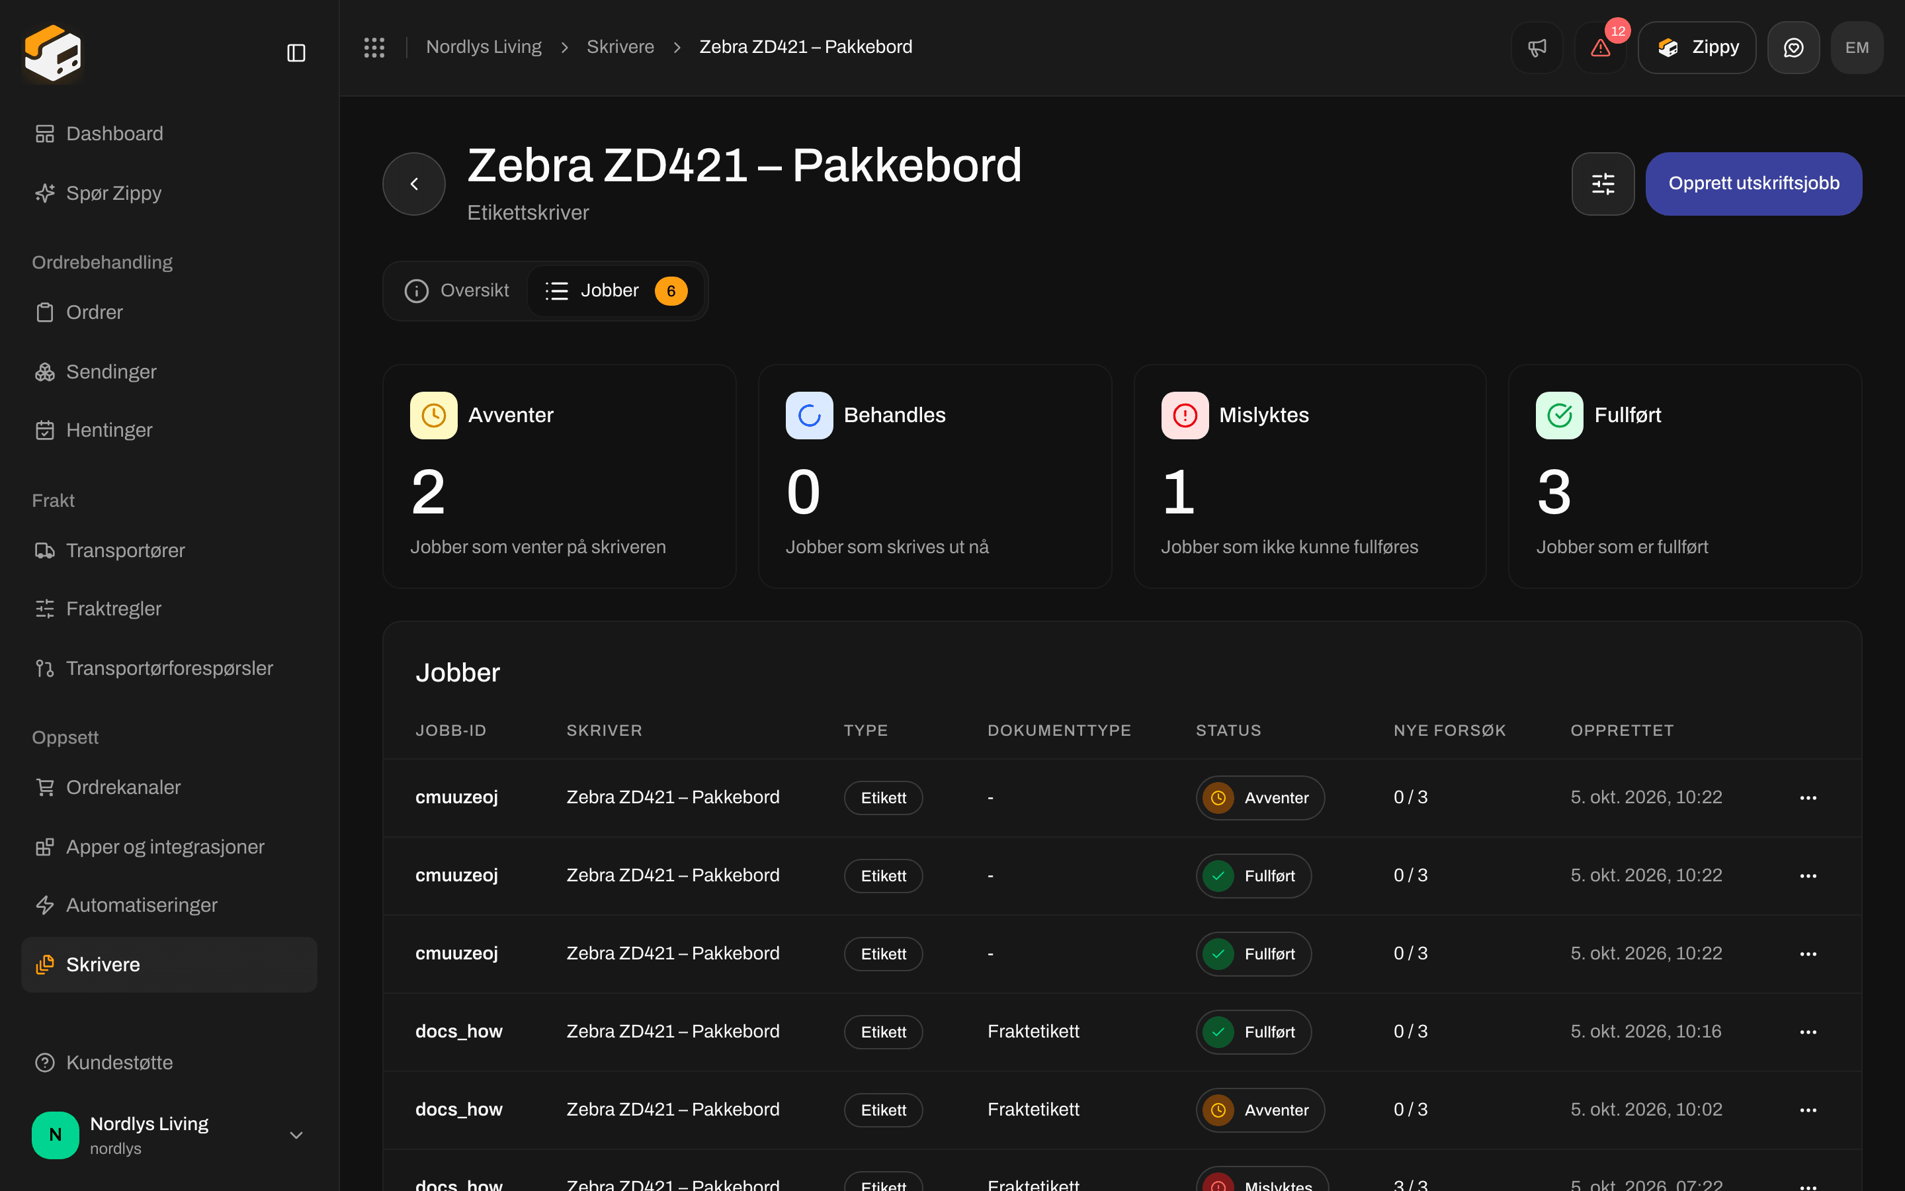The height and width of the screenshot is (1191, 1905).
Task: Open printer settings sliders icon
Action: tap(1603, 183)
